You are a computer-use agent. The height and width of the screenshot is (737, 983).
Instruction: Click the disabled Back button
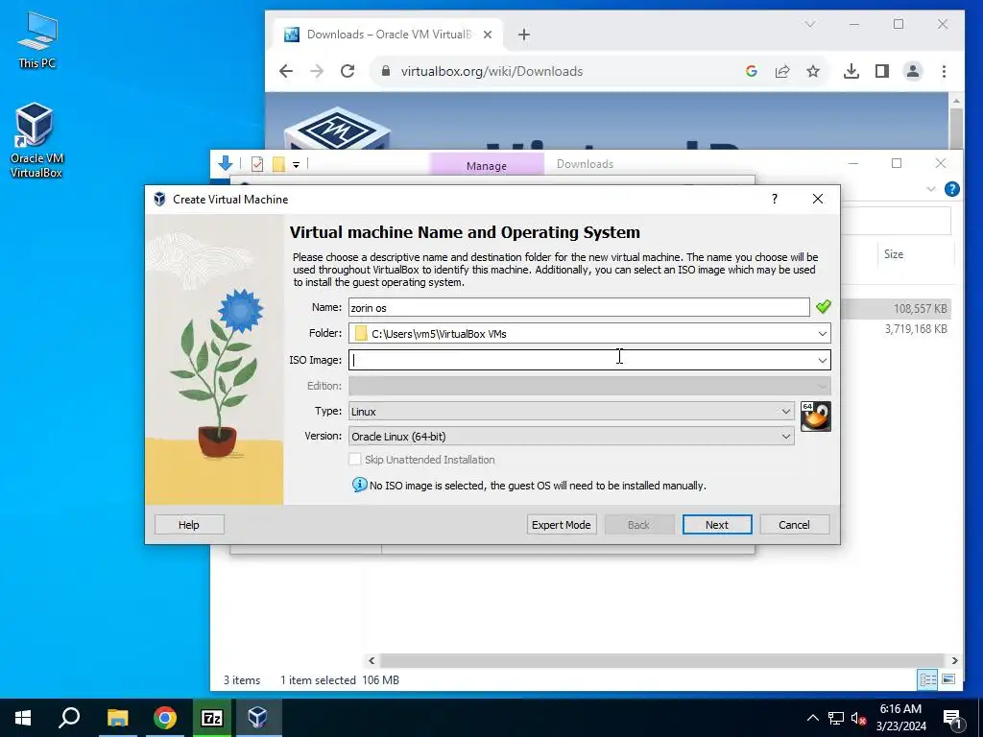[638, 525]
